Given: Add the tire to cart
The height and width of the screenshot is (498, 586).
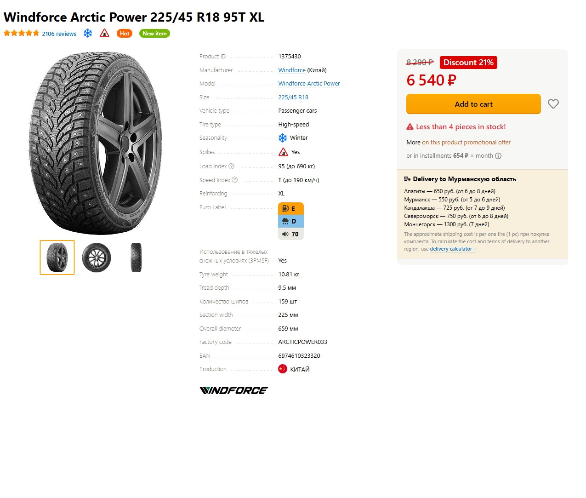Looking at the screenshot, I should (473, 104).
